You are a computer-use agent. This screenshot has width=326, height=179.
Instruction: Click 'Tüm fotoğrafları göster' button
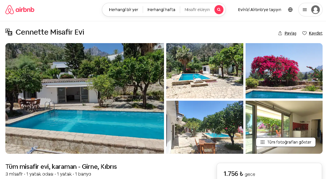pos(286,142)
